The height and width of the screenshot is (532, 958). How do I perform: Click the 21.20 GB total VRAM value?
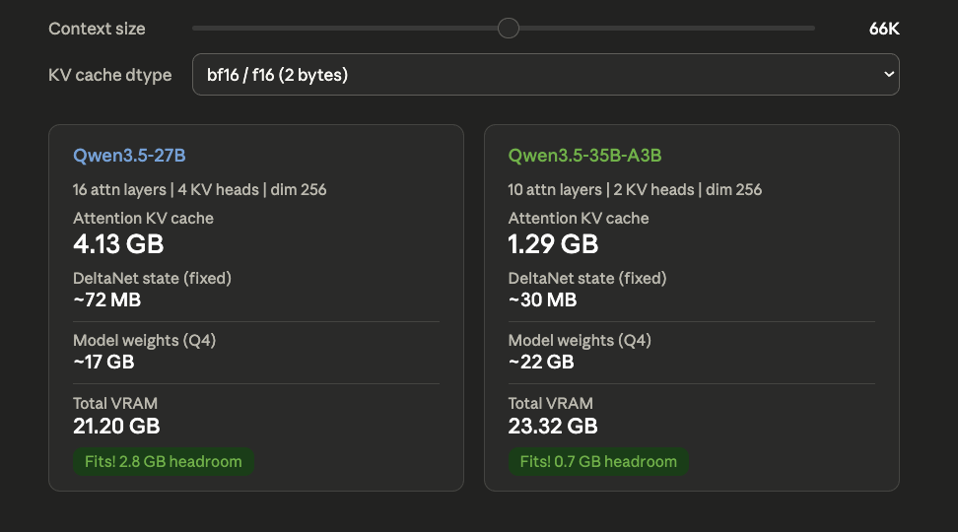[x=116, y=426]
